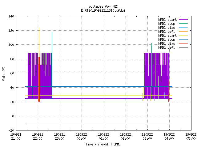Click the black NPD1 defl line at -10 V
Image resolution: width=197 pixels, height=147 pixels.
pyautogui.click(x=98, y=123)
